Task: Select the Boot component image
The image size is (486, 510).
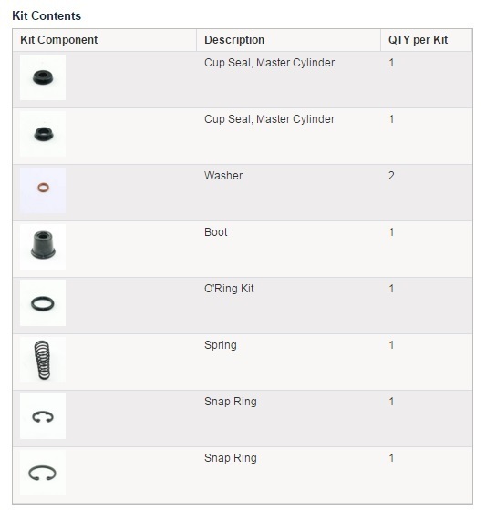Action: [x=43, y=247]
